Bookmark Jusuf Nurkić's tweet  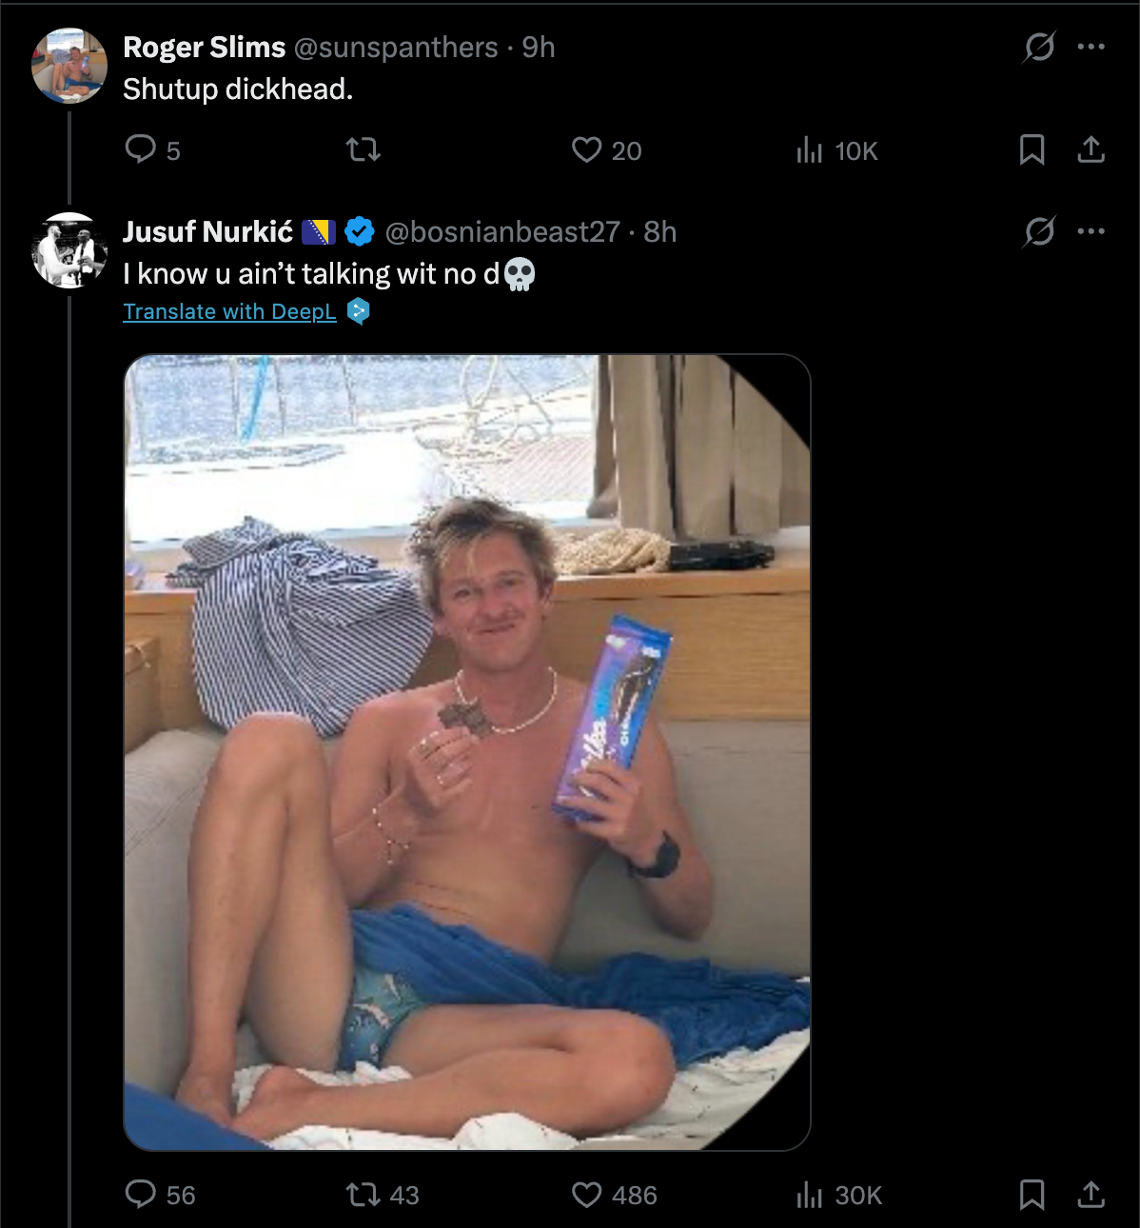1032,1194
